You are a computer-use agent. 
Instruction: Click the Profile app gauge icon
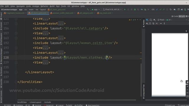pos(142,9)
